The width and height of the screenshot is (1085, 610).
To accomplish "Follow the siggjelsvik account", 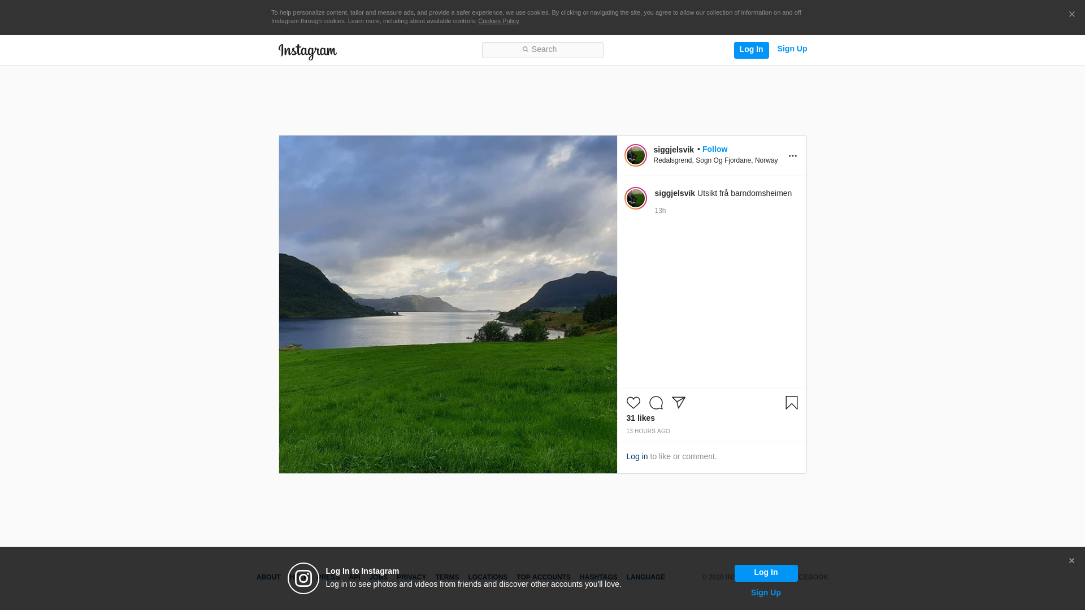I will 714,149.
